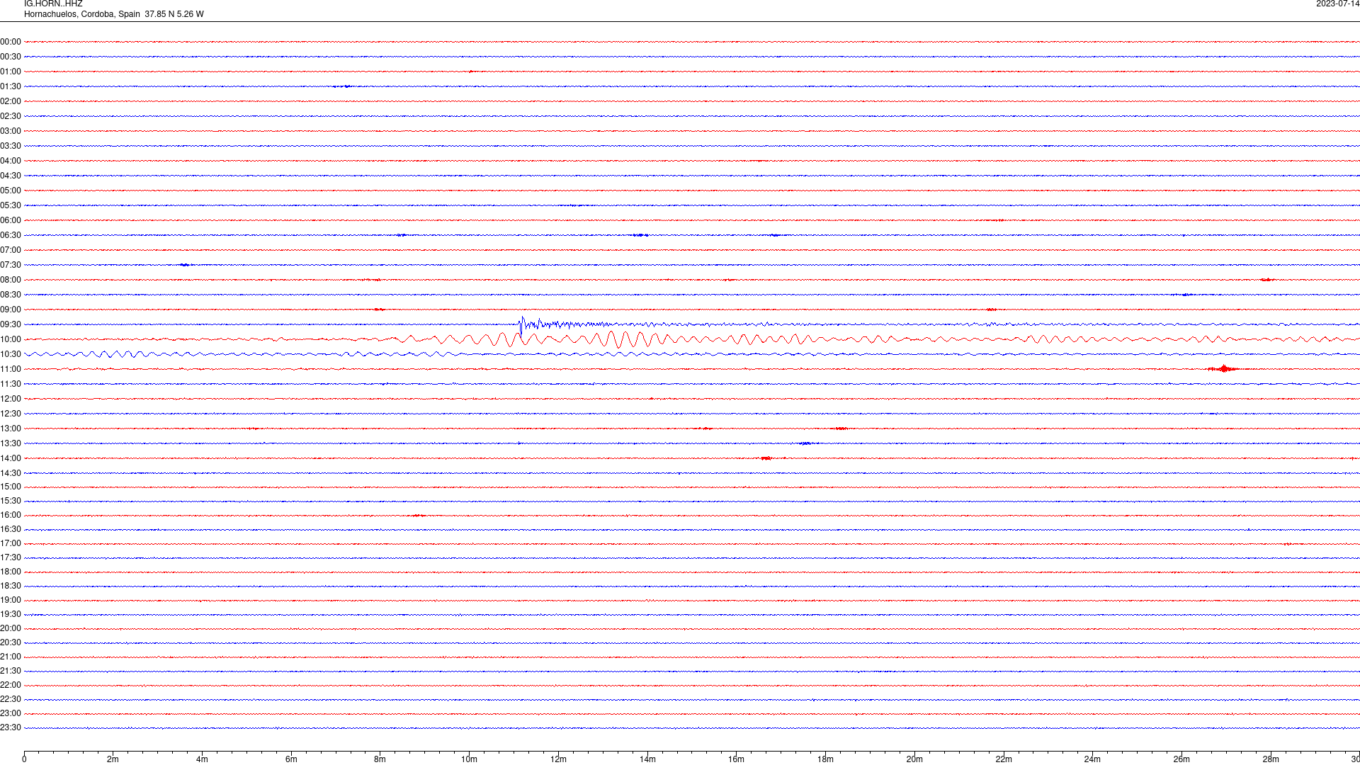This screenshot has height=765, width=1360.
Task: Click the 01:30 time label
Action: click(11, 86)
